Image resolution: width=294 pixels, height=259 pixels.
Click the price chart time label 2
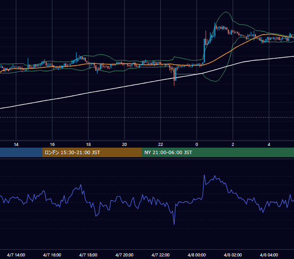coord(233,145)
